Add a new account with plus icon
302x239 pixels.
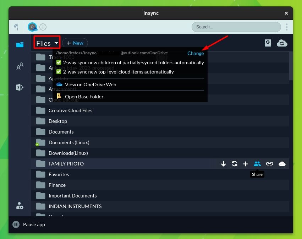point(43,27)
